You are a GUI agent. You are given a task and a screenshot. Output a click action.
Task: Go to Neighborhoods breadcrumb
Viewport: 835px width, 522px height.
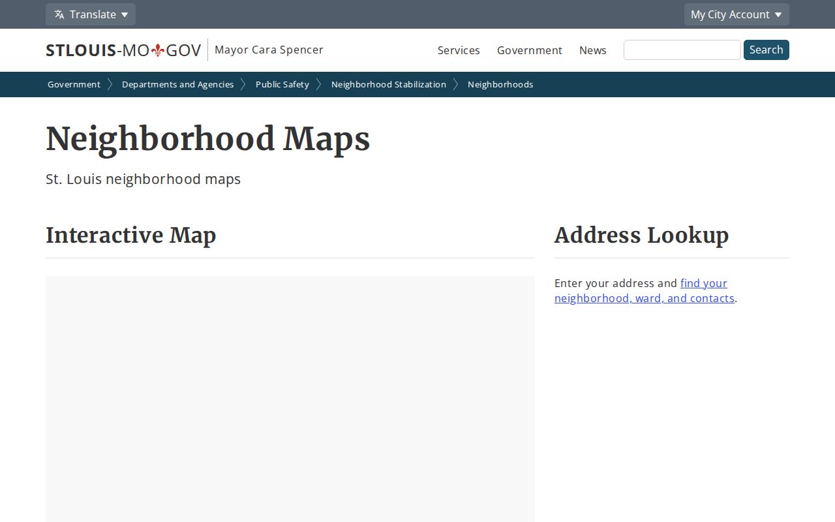coord(500,84)
